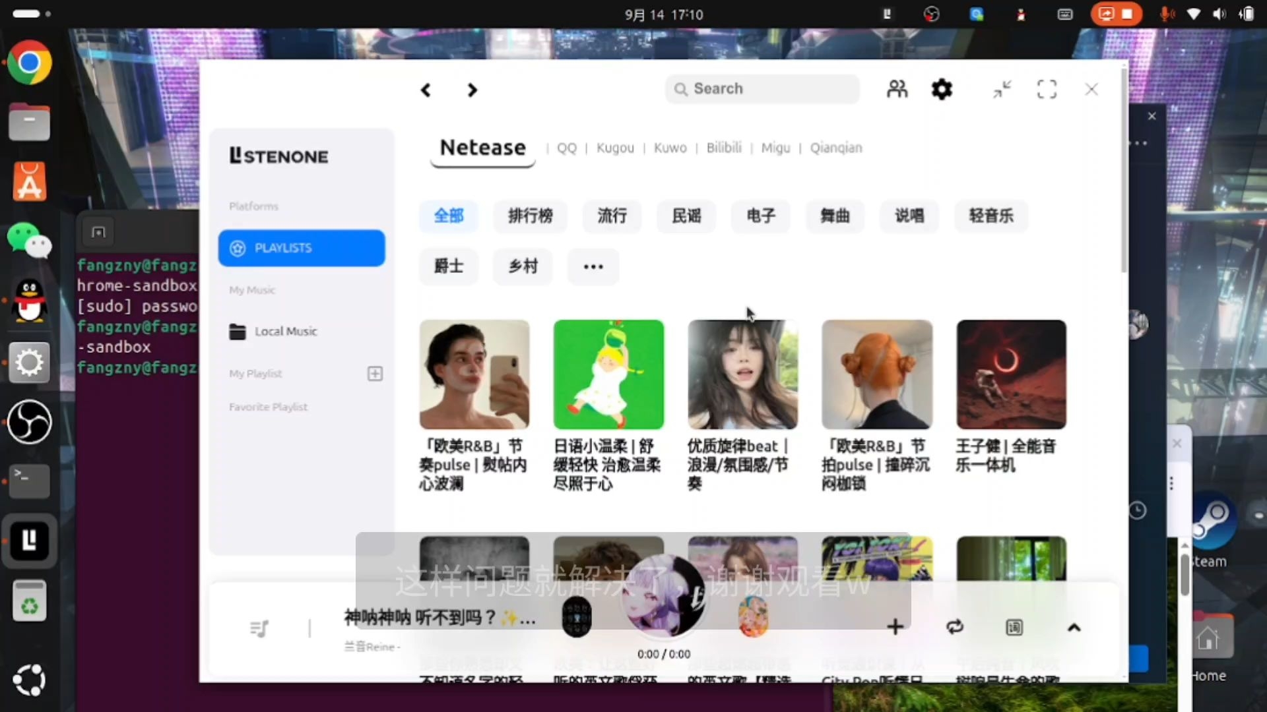Open volume icon in system tray
This screenshot has height=712, width=1267.
1219,14
